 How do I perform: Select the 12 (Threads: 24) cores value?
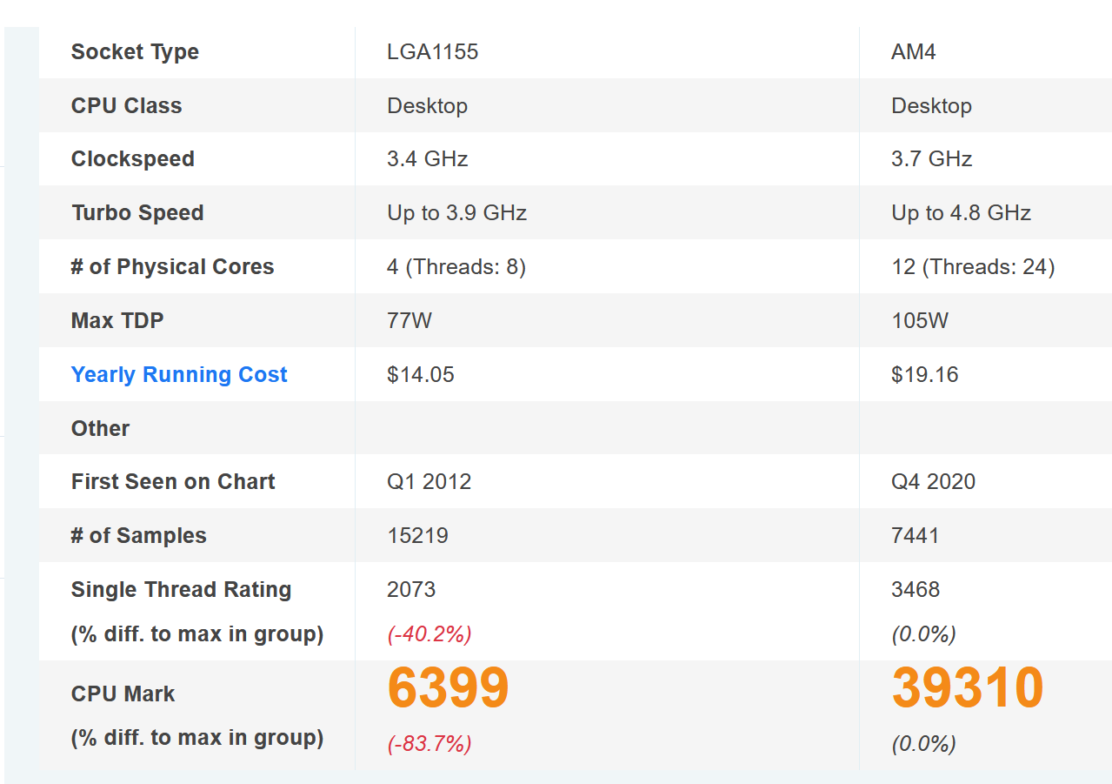[973, 267]
